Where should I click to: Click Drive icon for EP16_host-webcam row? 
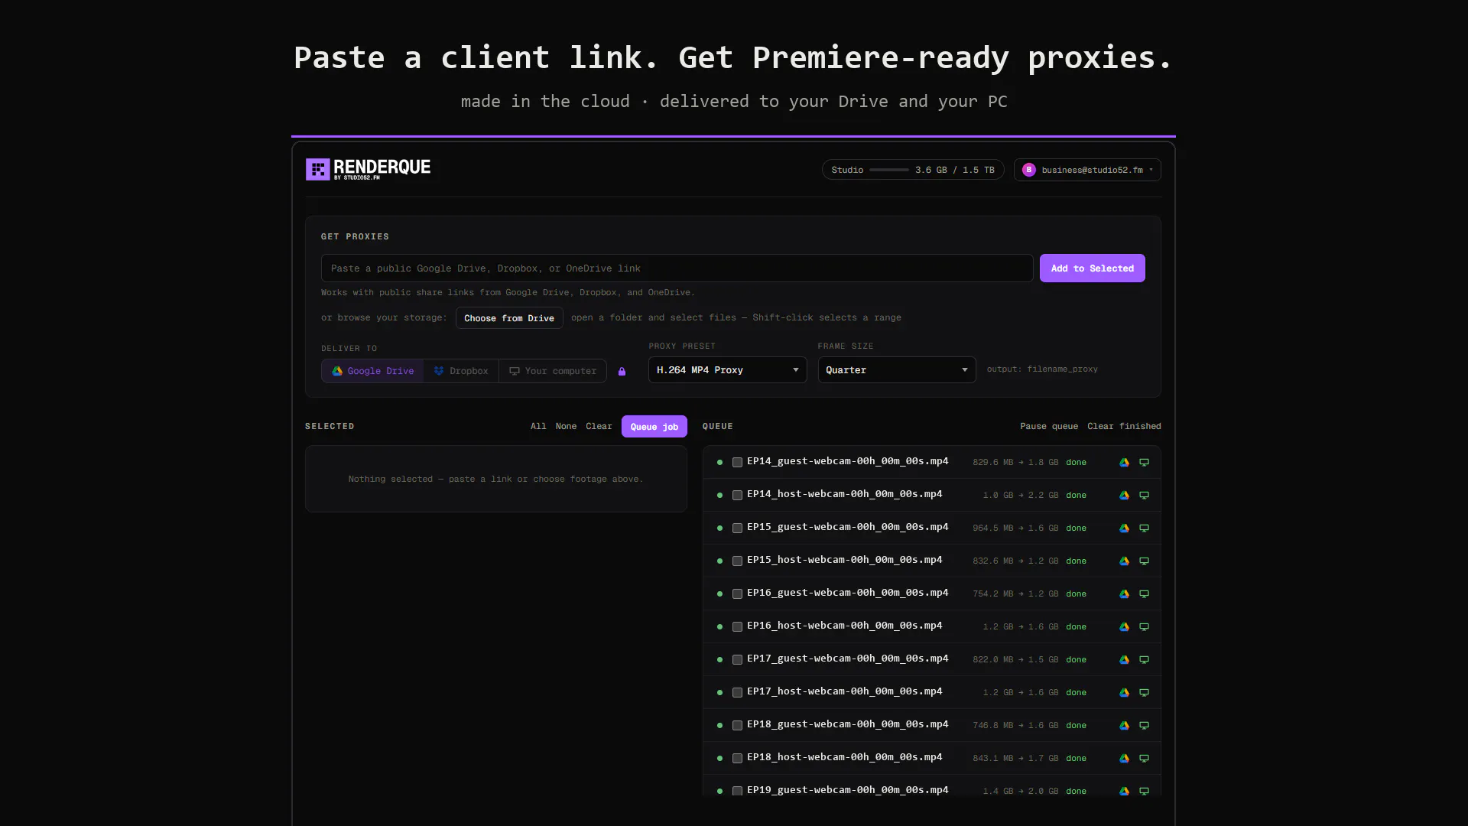pos(1124,627)
